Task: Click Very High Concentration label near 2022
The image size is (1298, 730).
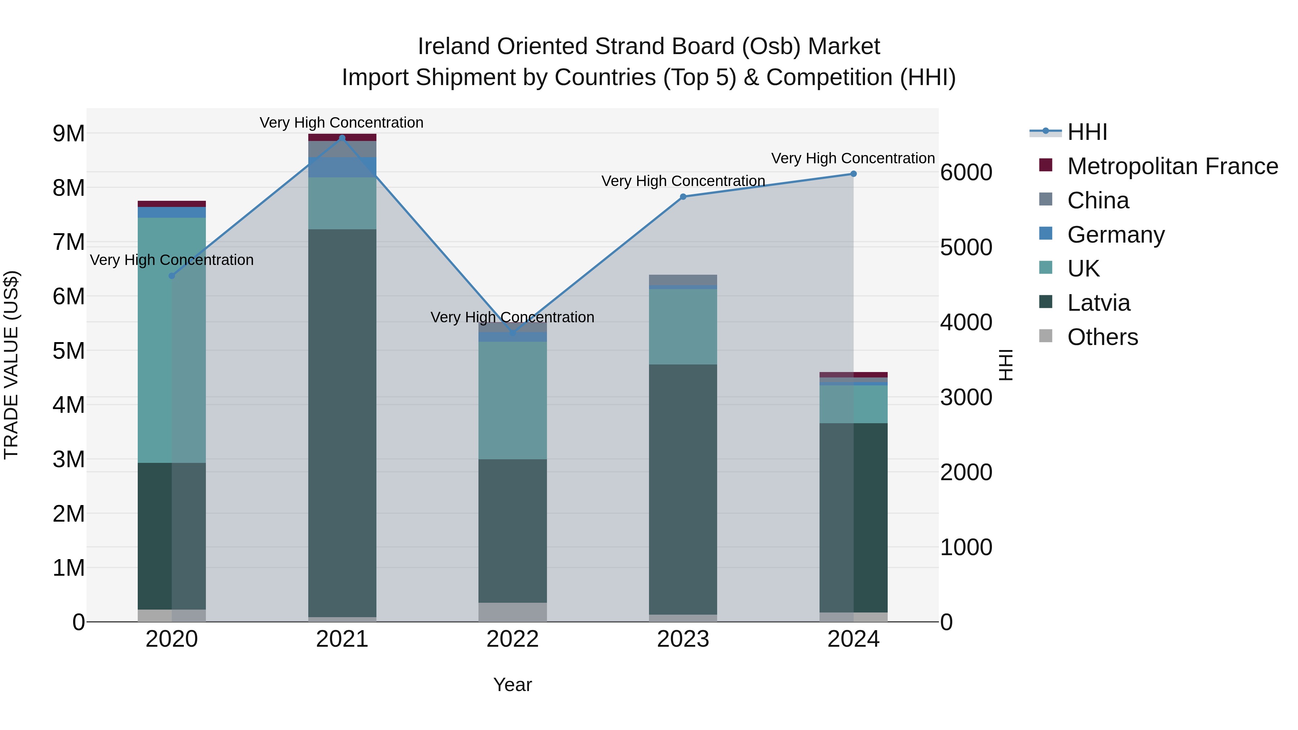Action: [x=512, y=317]
